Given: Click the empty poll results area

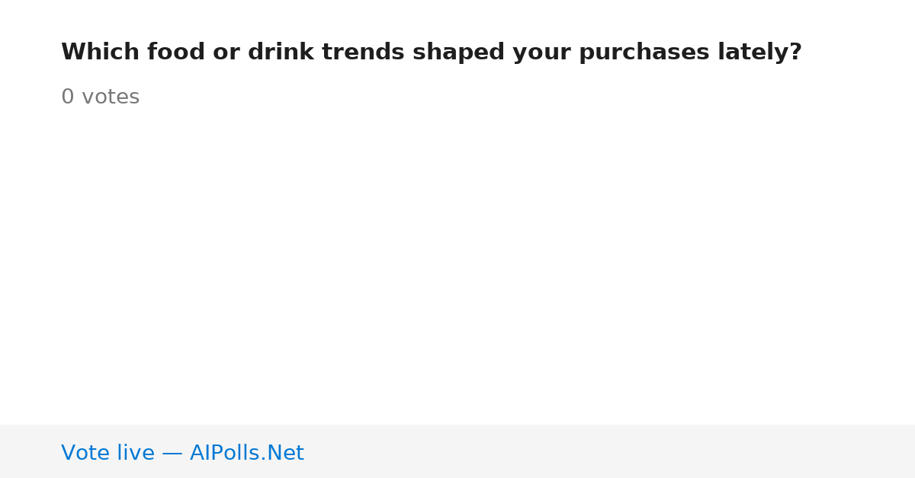Looking at the screenshot, I should click(x=457, y=266).
